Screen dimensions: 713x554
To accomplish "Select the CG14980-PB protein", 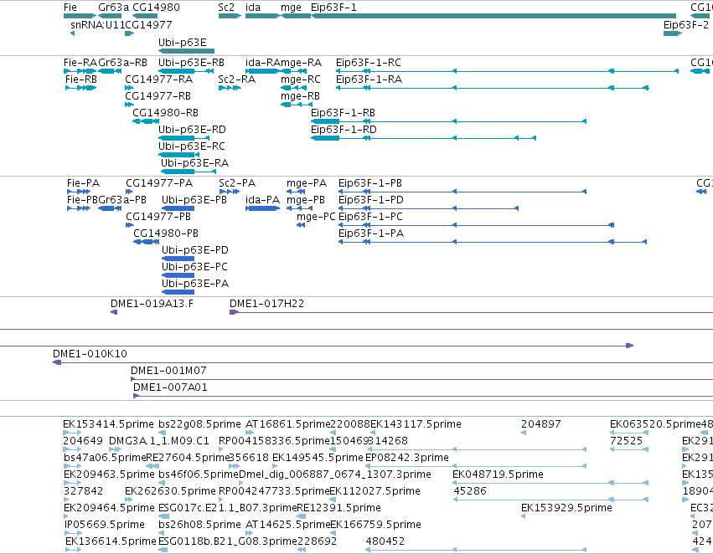I will (x=146, y=242).
